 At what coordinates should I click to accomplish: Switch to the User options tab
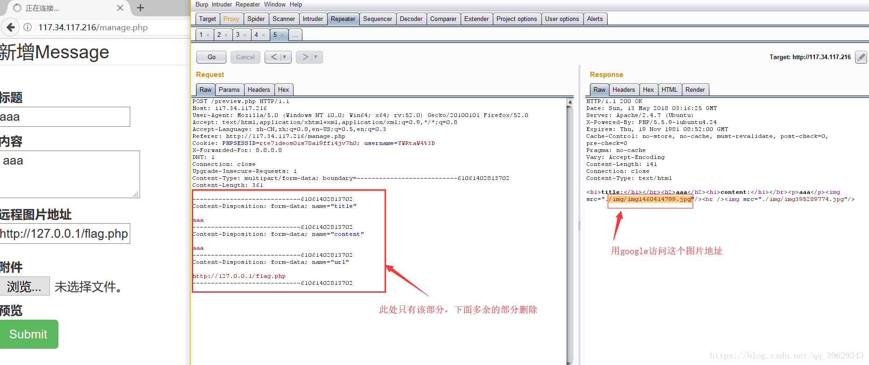click(x=562, y=19)
